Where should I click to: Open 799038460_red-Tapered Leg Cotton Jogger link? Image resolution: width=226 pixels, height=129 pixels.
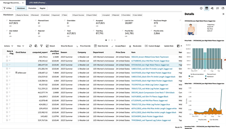[x=151, y=120]
